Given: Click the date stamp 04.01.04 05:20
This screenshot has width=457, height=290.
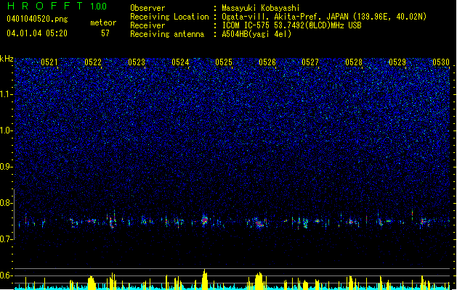Looking at the screenshot, I should pos(37,33).
